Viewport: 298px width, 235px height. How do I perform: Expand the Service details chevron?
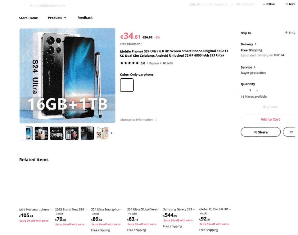[255, 67]
